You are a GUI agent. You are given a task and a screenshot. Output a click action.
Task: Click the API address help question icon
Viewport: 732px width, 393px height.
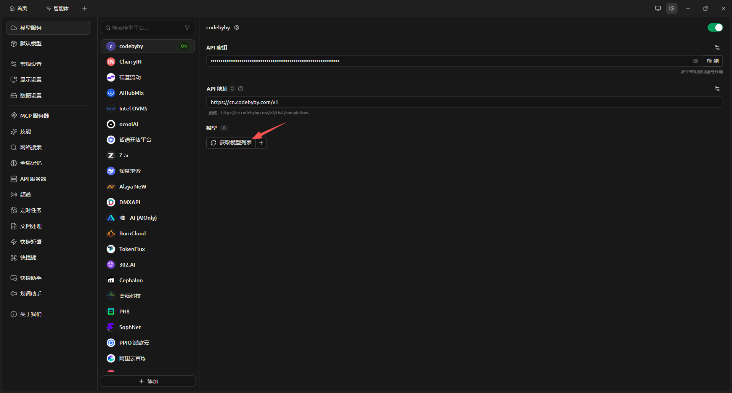coord(241,89)
